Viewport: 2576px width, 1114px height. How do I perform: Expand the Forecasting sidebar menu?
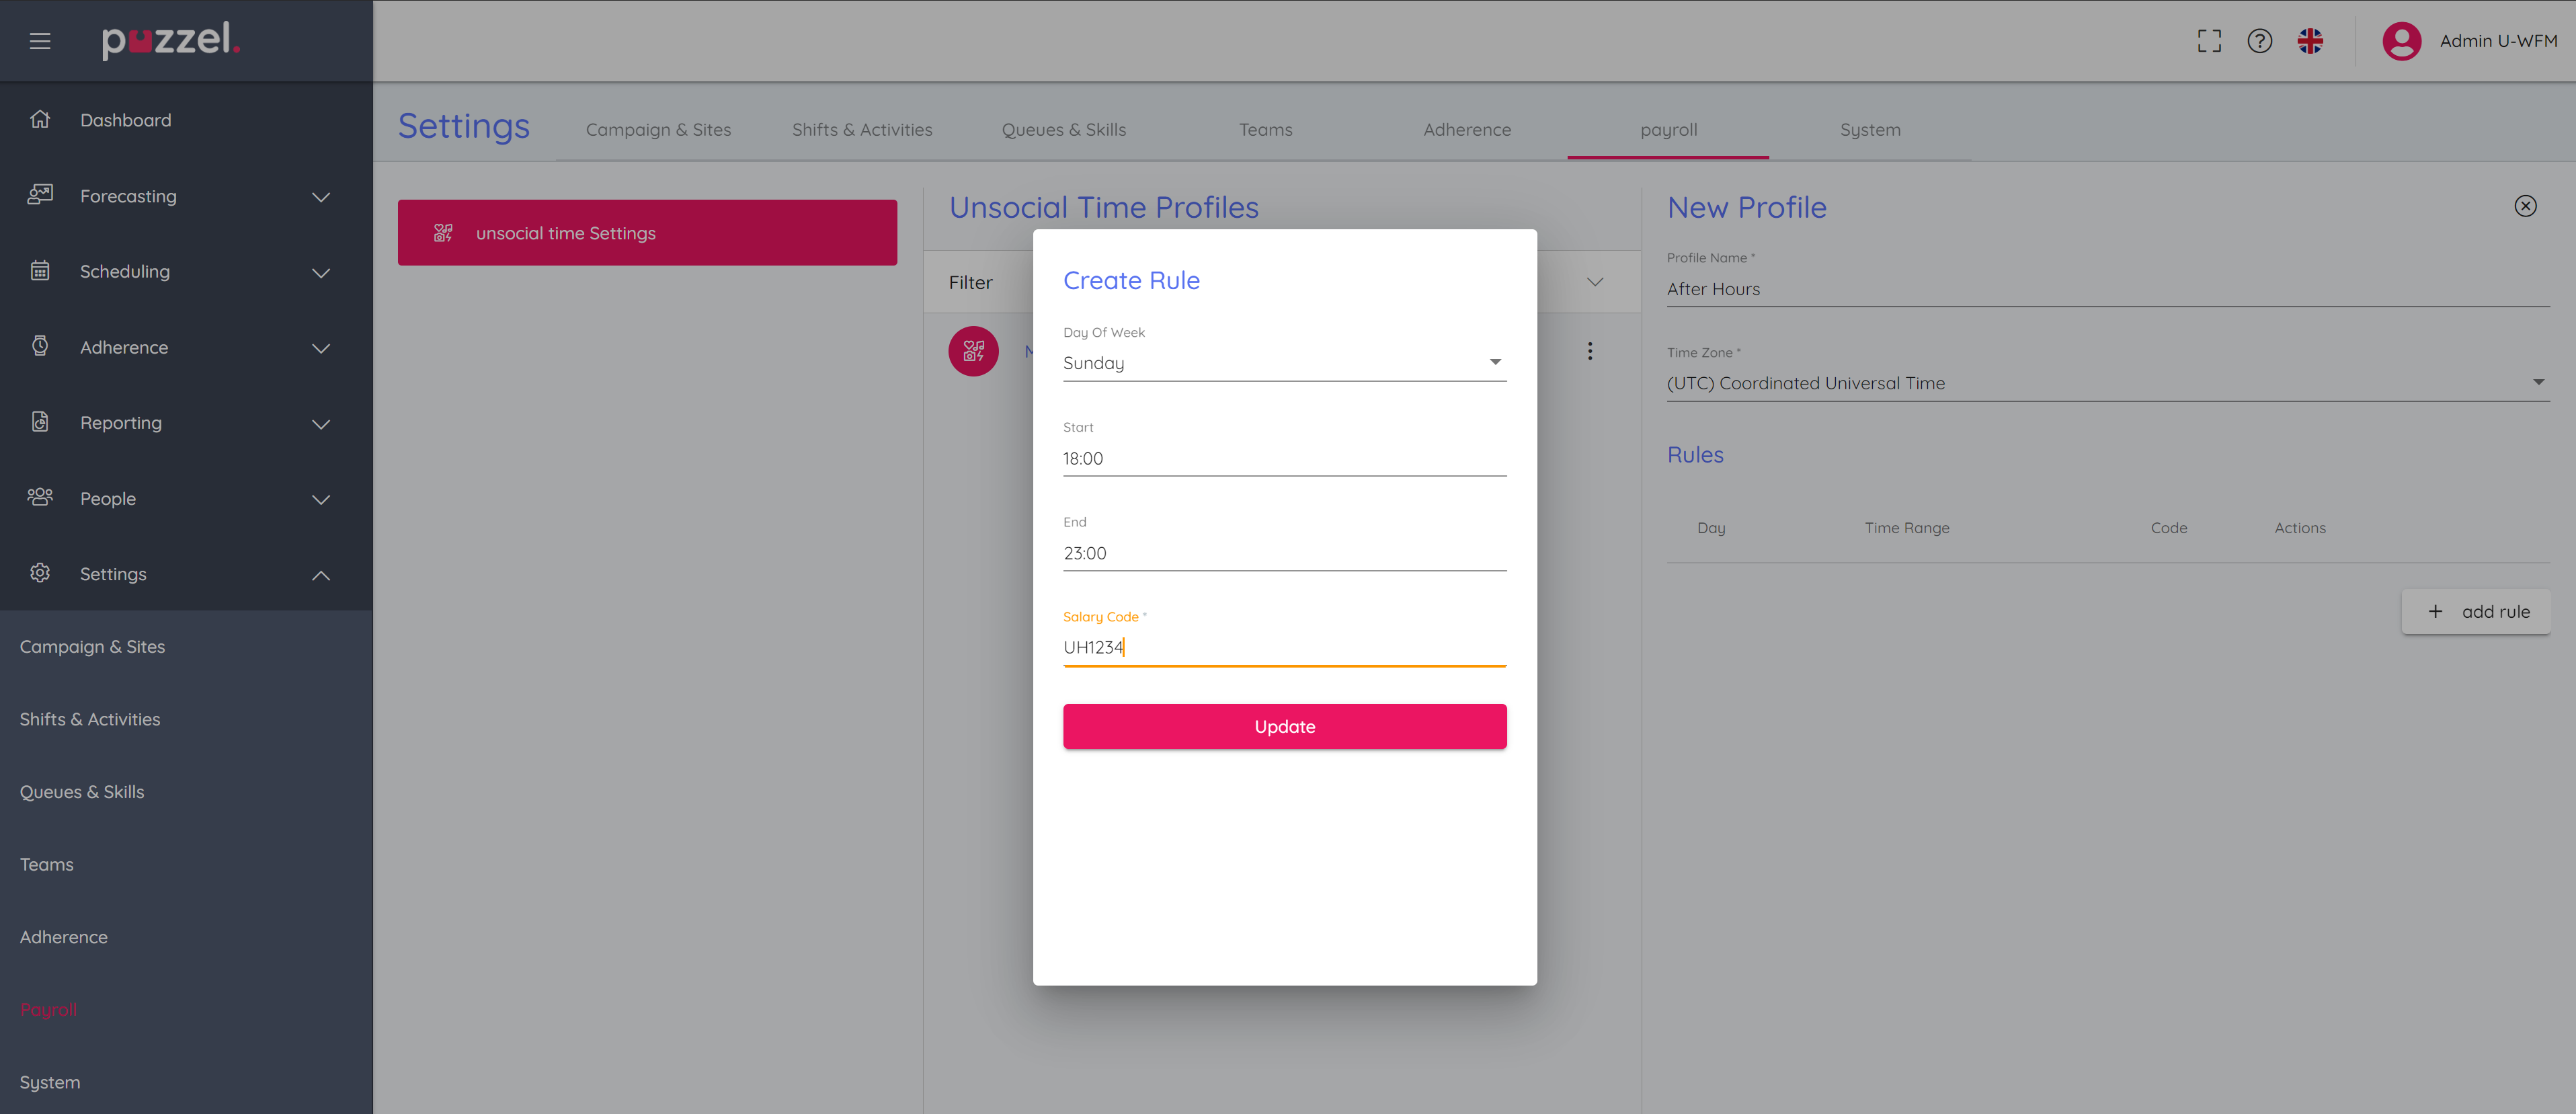321,197
